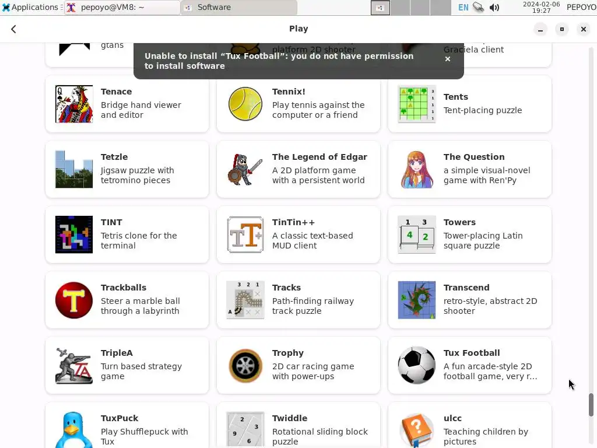Maximize the Software window

pos(561,29)
